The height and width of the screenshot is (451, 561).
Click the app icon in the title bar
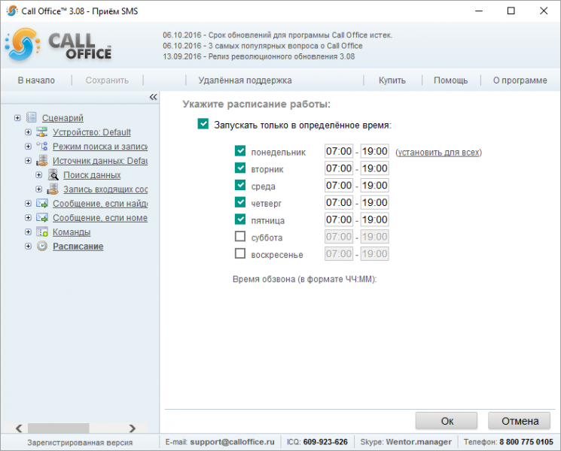11,11
